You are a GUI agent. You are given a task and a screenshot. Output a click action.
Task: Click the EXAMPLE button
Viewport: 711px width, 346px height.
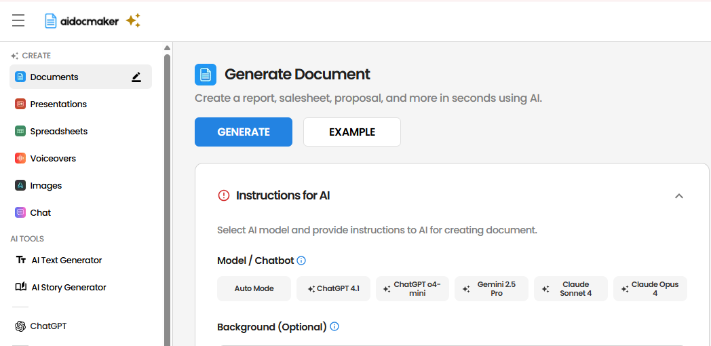pos(351,132)
